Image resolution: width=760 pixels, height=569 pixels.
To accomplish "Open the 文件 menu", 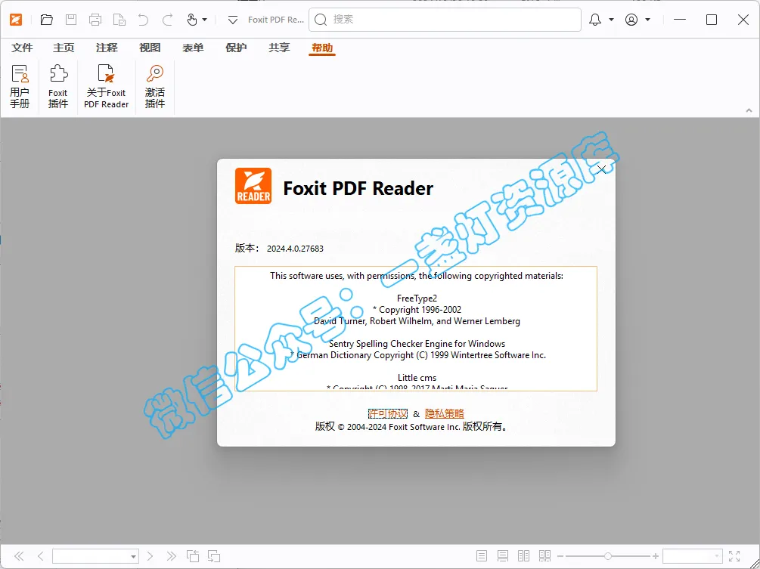I will [22, 48].
